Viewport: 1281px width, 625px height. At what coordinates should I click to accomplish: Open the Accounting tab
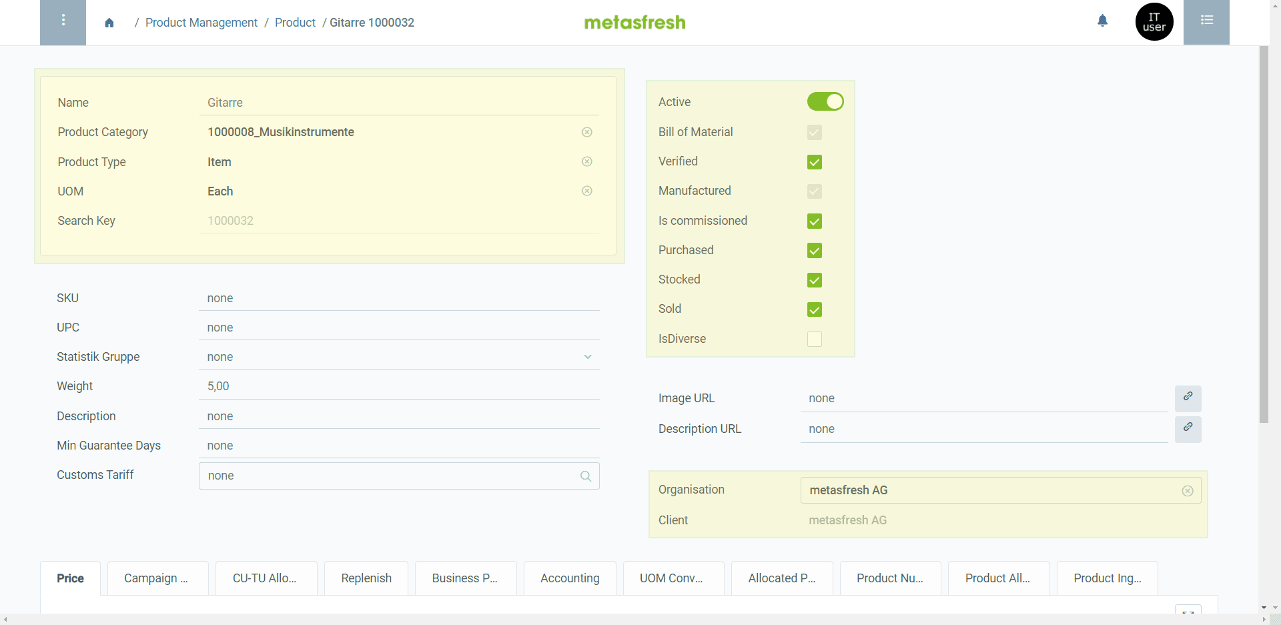(x=570, y=578)
